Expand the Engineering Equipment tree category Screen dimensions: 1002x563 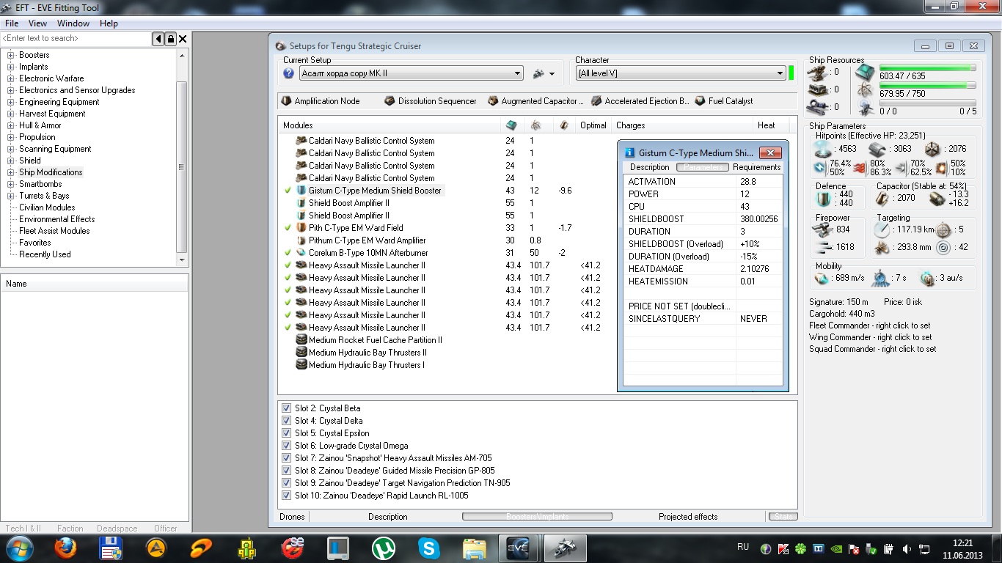pos(11,102)
